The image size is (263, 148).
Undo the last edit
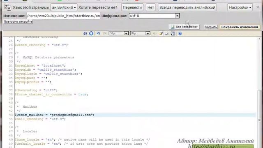pyautogui.click(x=98, y=33)
